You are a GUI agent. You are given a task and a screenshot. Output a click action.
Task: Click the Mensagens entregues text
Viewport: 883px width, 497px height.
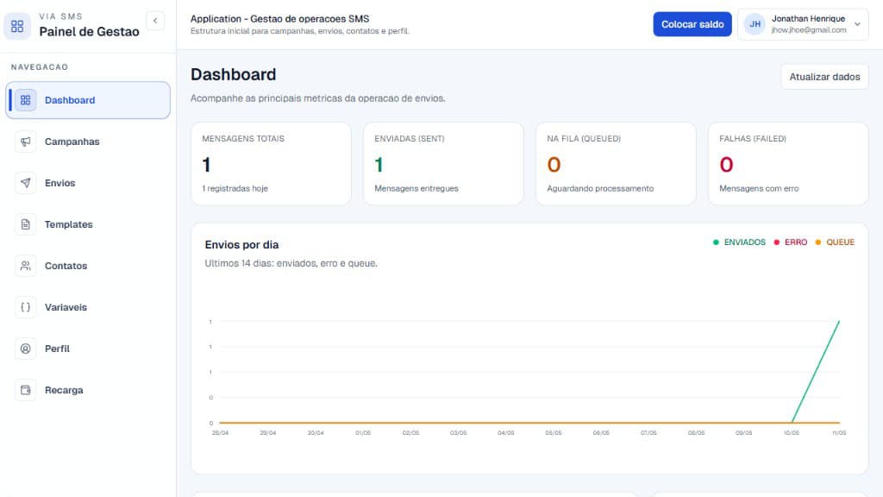pyautogui.click(x=416, y=189)
